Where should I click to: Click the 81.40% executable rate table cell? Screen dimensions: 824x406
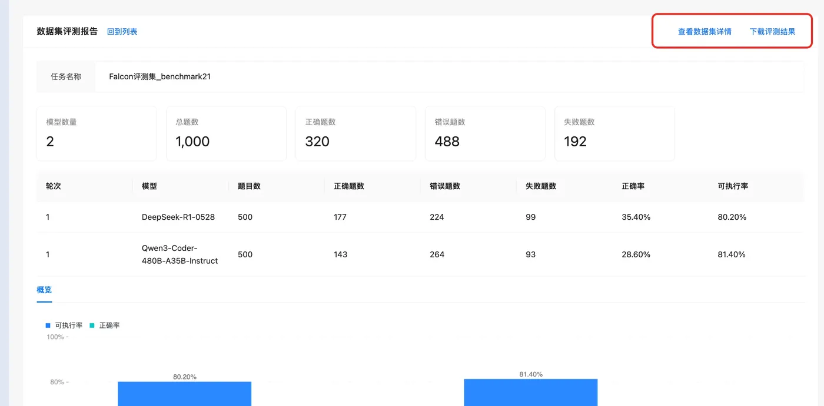tap(732, 254)
